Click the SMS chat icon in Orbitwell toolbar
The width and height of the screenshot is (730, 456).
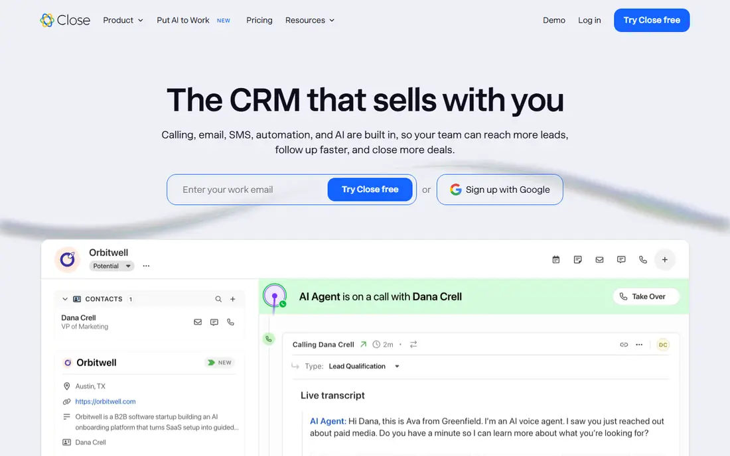(621, 259)
